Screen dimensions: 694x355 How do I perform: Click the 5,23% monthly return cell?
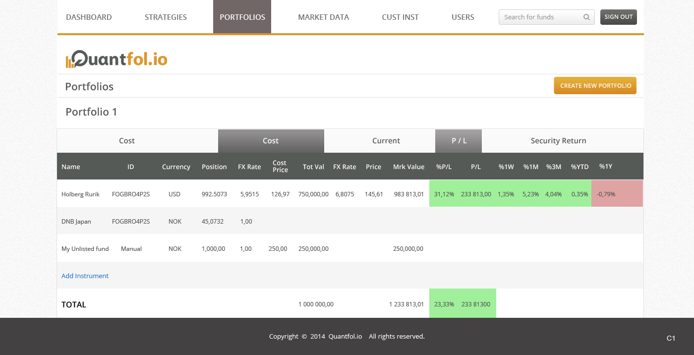tap(530, 194)
